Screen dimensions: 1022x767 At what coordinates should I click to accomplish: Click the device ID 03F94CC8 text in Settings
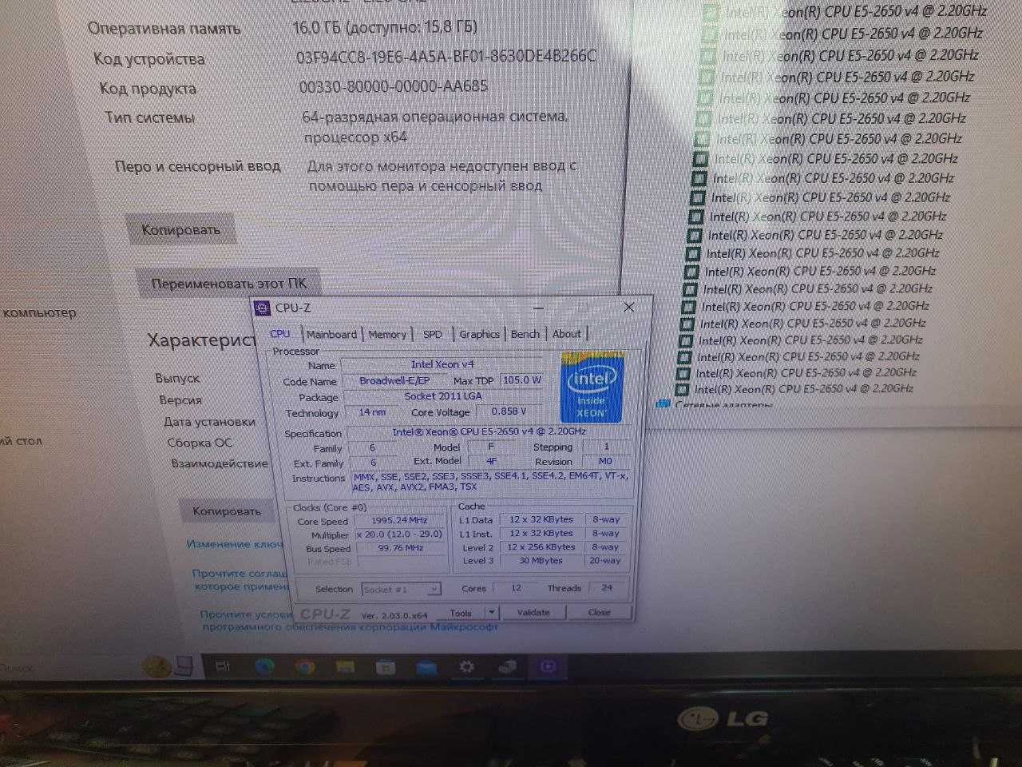pos(446,57)
